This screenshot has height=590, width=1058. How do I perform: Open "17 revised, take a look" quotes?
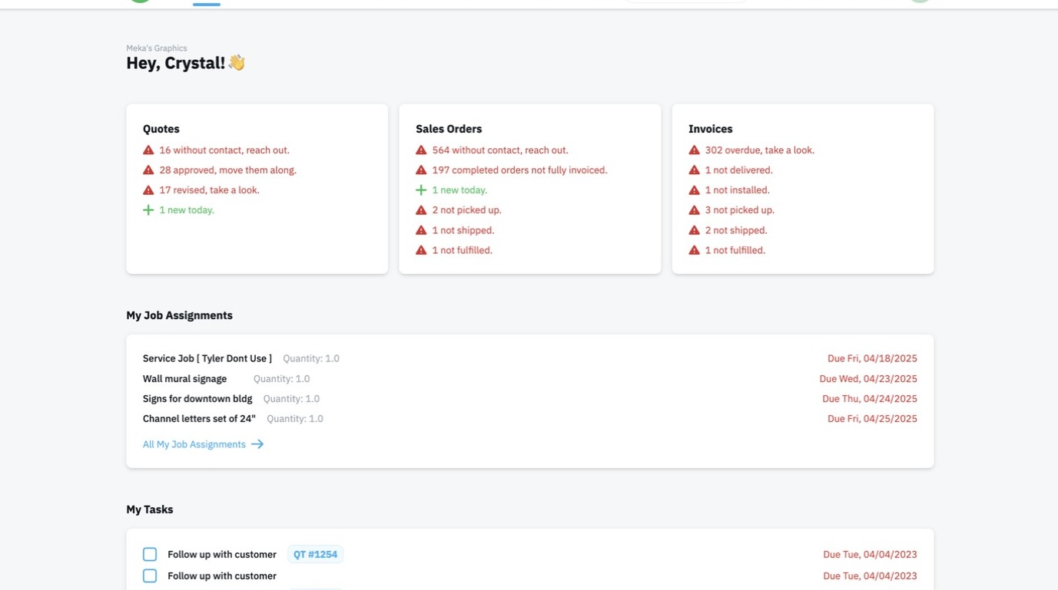[209, 190]
